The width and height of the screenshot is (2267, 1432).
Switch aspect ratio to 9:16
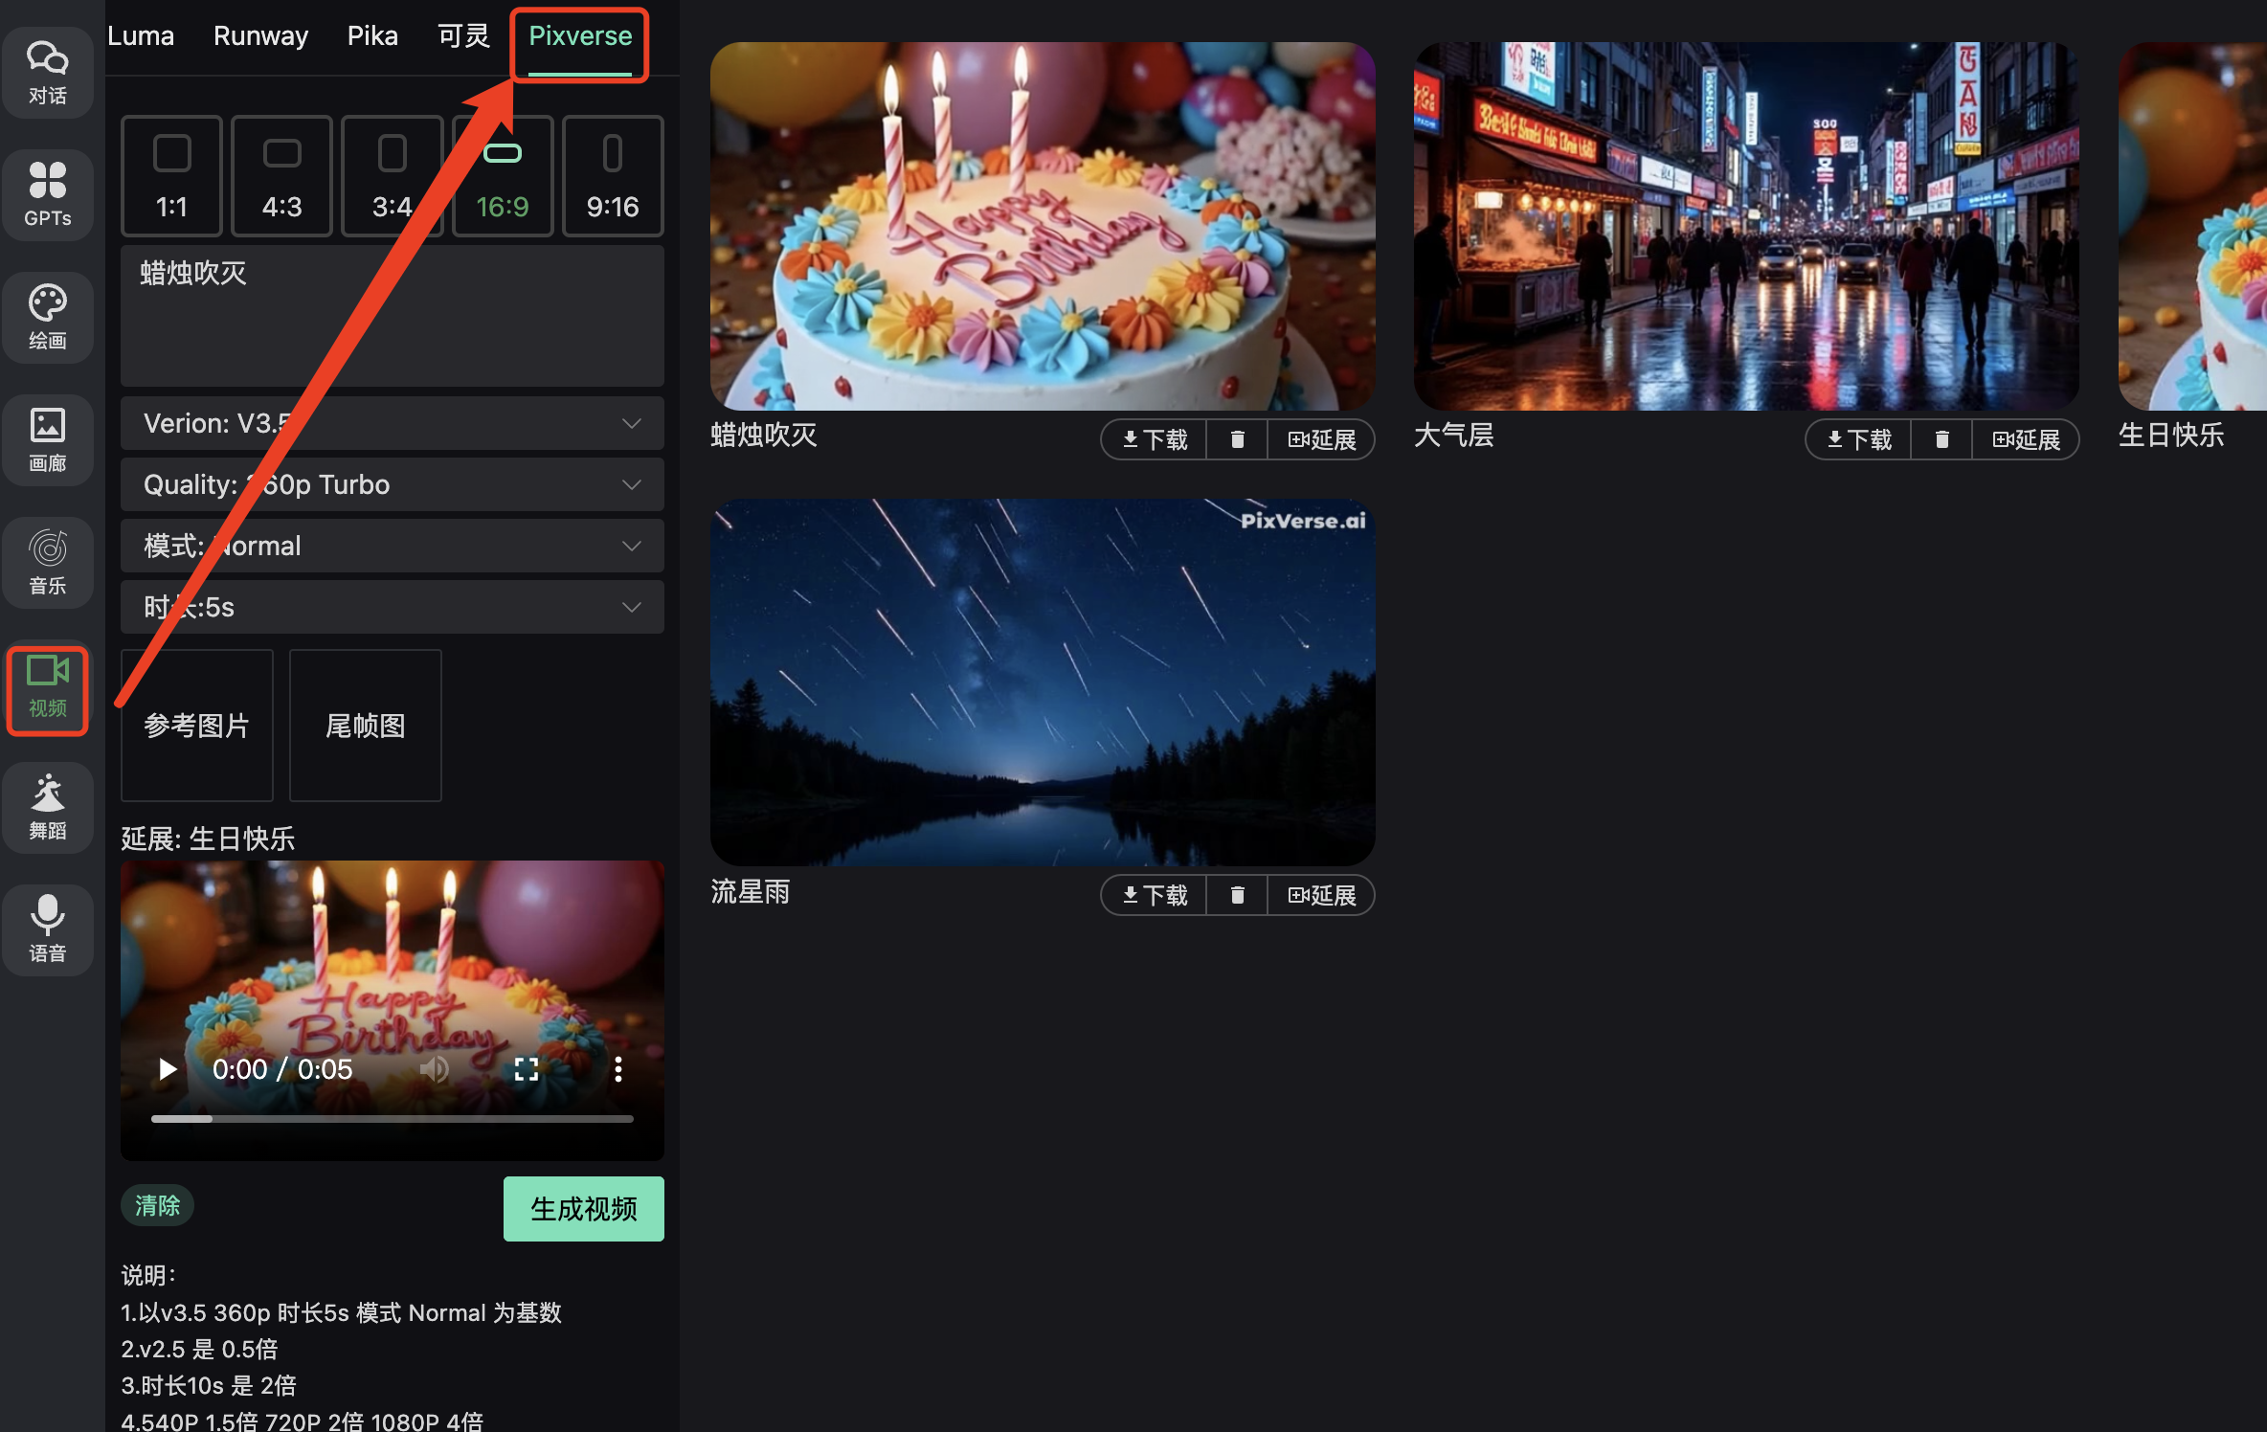(x=612, y=176)
